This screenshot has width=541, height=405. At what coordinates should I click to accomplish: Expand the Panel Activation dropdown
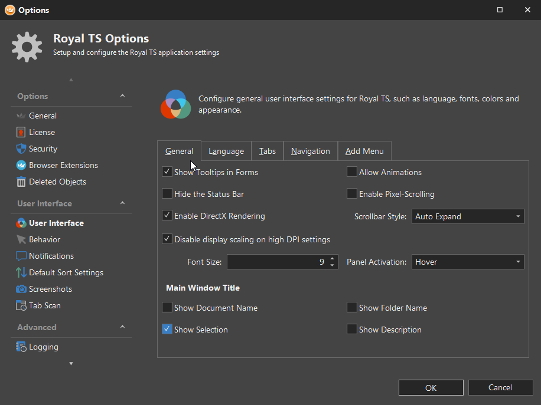pyautogui.click(x=468, y=262)
